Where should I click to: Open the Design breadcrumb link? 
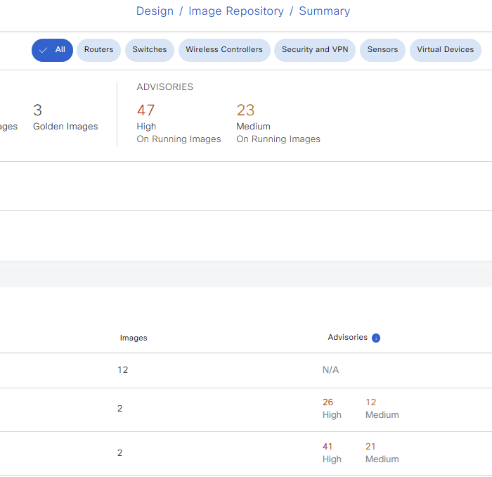tap(155, 11)
